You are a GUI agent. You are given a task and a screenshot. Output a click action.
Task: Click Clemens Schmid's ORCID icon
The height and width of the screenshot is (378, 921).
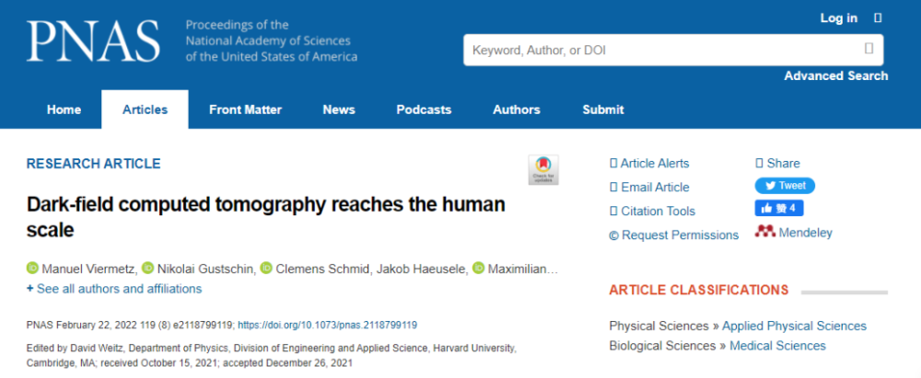pyautogui.click(x=266, y=269)
